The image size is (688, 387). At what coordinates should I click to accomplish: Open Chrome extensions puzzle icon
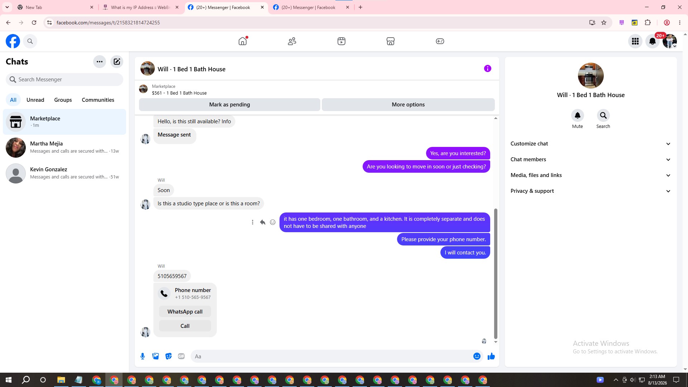(648, 23)
